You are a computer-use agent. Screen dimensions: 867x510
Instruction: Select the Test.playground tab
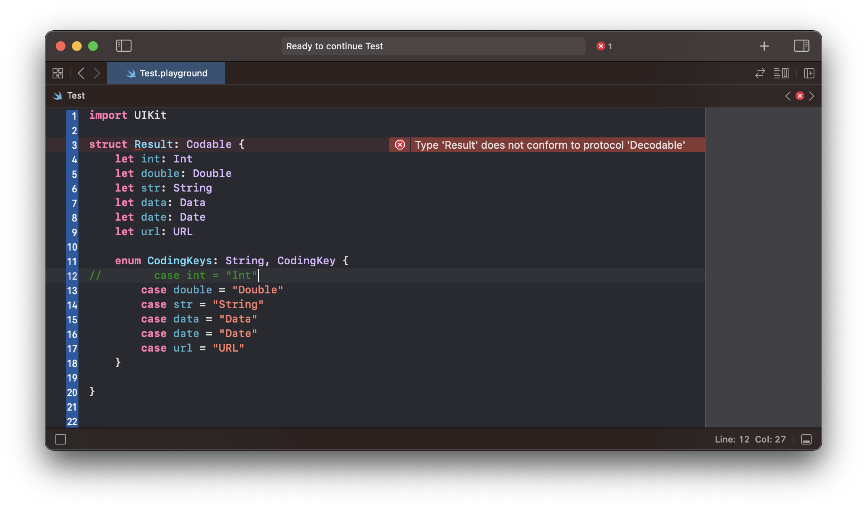[166, 73]
